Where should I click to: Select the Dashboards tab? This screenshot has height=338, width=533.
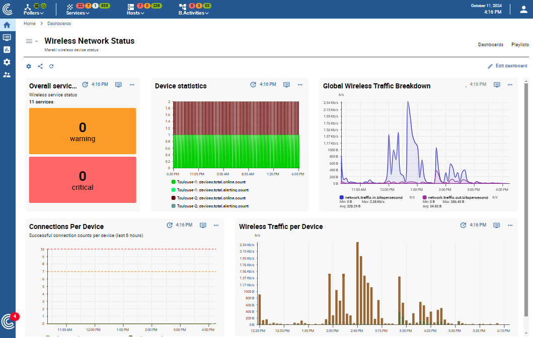(490, 44)
